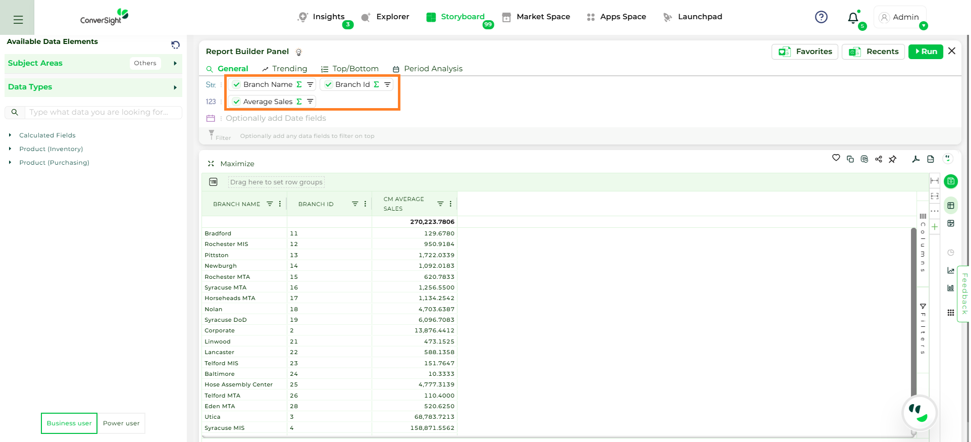Open the hamburger navigation menu
Screen dimensions: 971x442
(x=18, y=20)
